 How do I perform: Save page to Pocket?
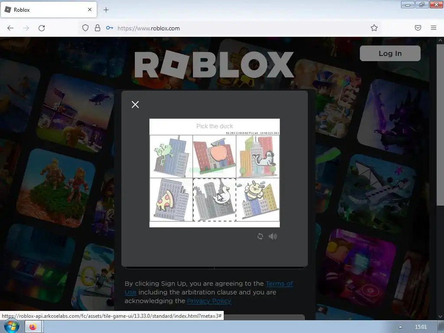tap(418, 28)
